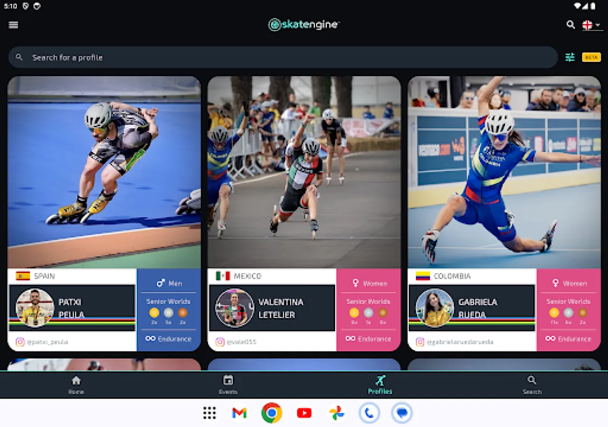Select the PATXI PEULA name
This screenshot has width=608, height=427.
(x=71, y=308)
